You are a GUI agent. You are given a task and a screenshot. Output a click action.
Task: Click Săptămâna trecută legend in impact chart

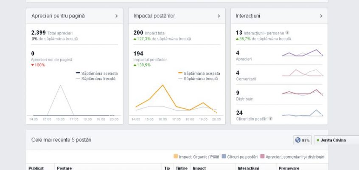pos(198,79)
